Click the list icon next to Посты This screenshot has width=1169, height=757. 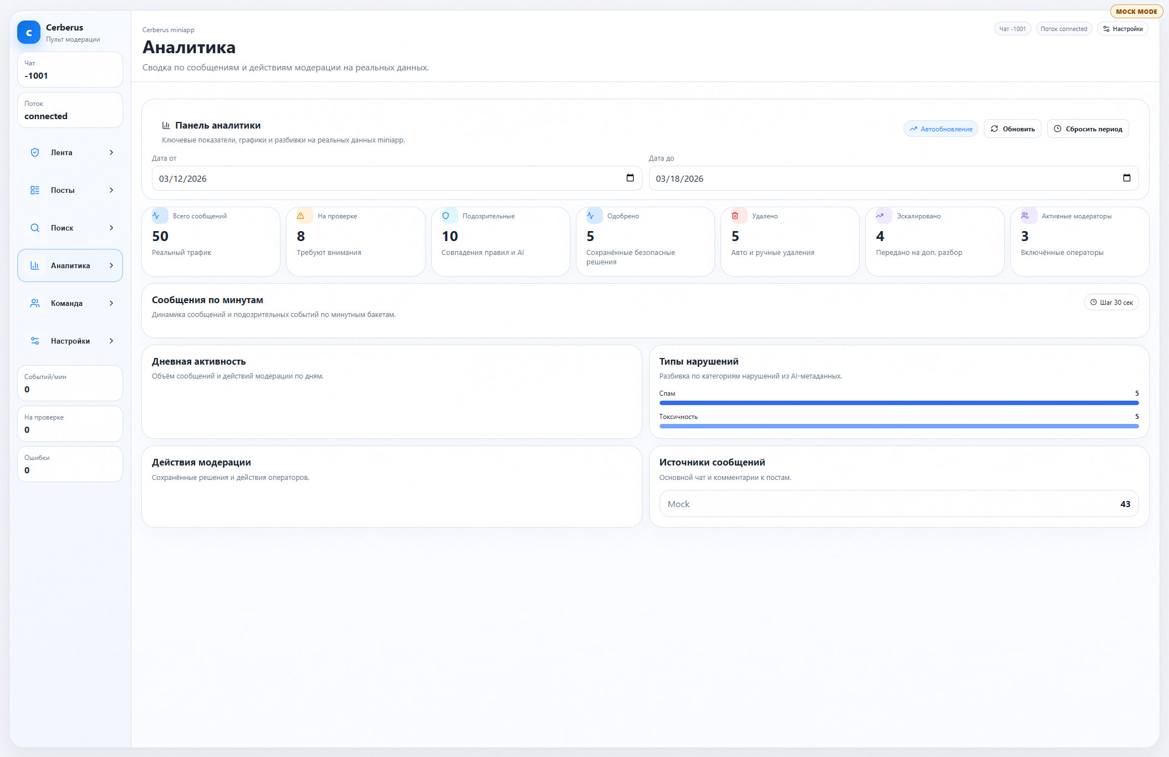pyautogui.click(x=35, y=190)
